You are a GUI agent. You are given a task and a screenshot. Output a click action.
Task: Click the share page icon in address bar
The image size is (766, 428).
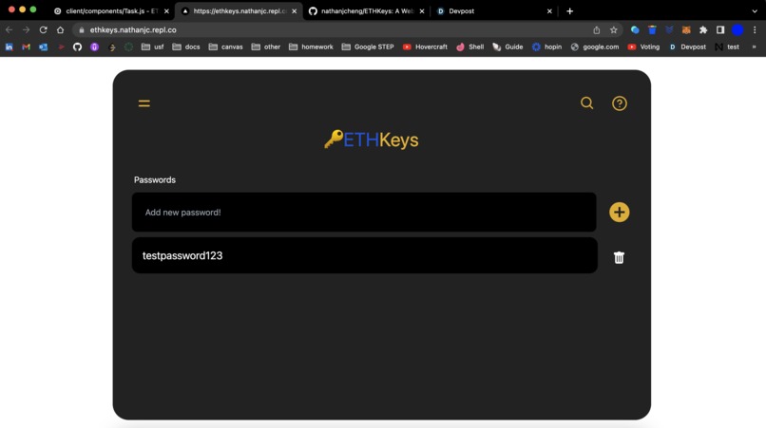[597, 29]
